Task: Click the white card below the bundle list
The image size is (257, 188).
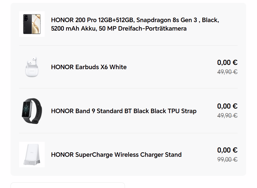Action: [x=68, y=185]
